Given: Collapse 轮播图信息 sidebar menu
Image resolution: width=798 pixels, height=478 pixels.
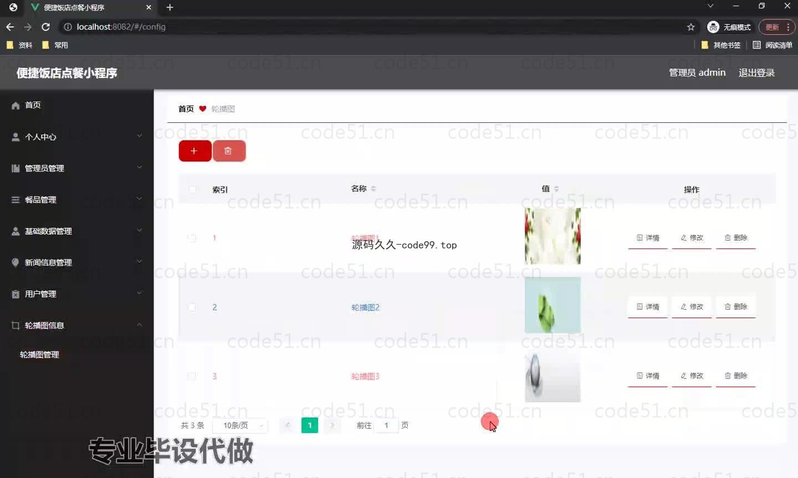Looking at the screenshot, I should point(76,325).
